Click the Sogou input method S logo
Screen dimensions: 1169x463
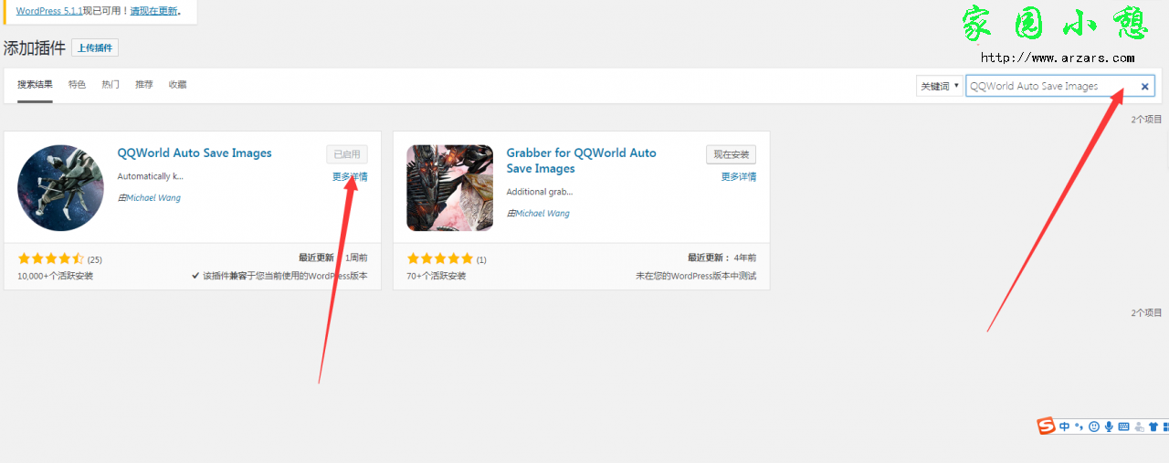pos(1047,426)
